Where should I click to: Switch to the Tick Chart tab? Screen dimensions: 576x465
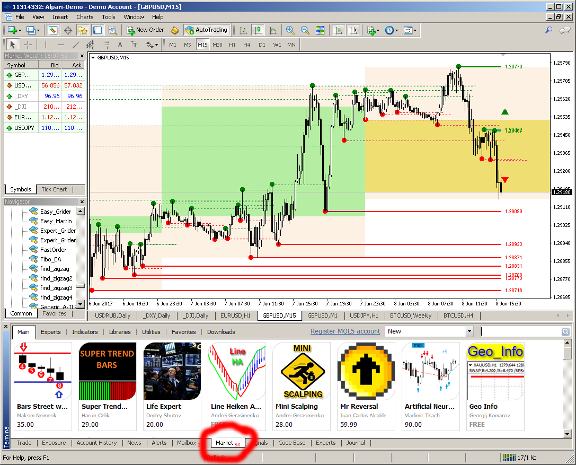point(55,189)
